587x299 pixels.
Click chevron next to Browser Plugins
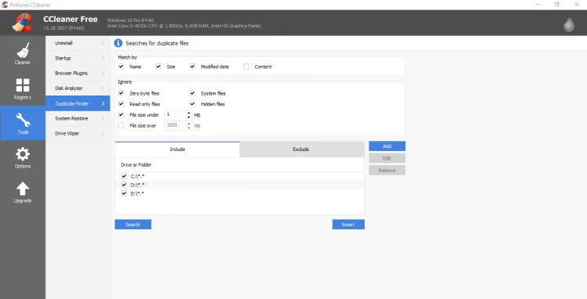point(103,73)
